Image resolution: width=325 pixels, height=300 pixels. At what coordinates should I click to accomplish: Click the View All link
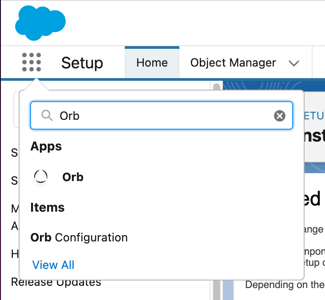[53, 265]
